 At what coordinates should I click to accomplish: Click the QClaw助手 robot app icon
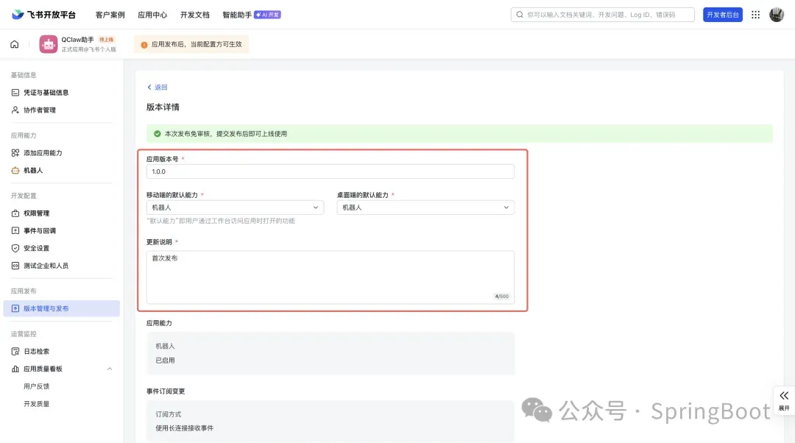pyautogui.click(x=49, y=44)
